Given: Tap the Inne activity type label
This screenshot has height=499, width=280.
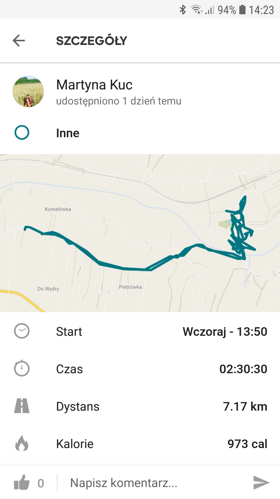Looking at the screenshot, I should [68, 133].
